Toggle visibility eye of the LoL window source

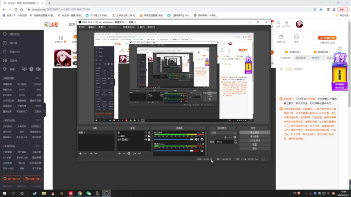pyautogui.click(x=146, y=136)
